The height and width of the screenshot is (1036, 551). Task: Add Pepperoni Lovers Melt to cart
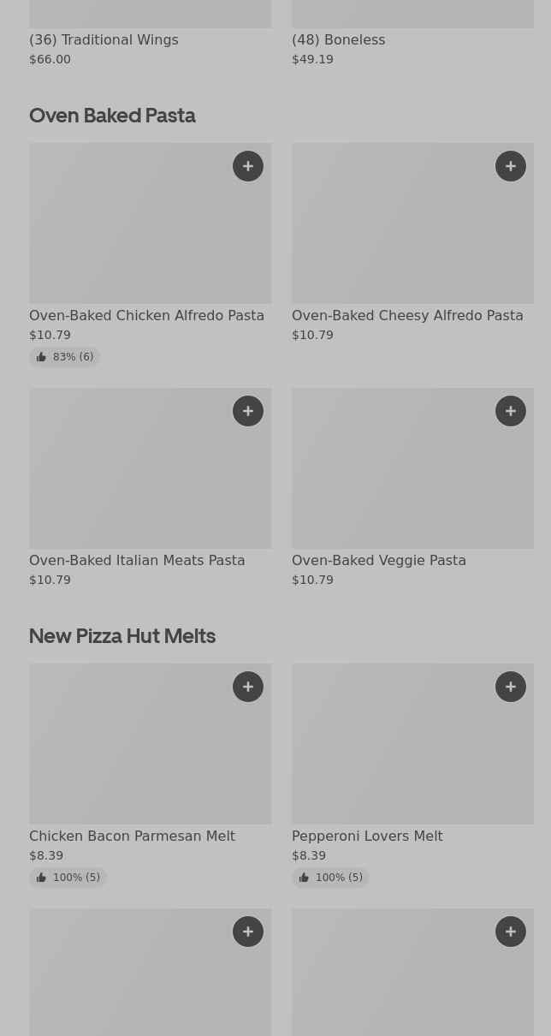click(511, 687)
